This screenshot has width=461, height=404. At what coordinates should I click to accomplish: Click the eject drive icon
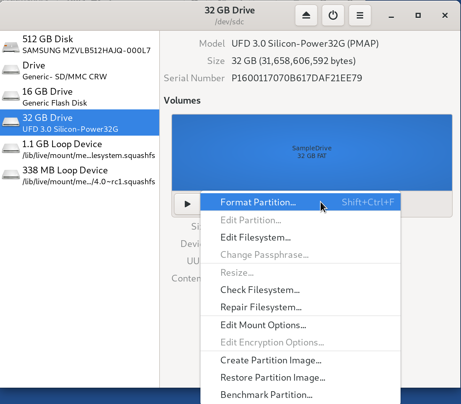pos(306,15)
